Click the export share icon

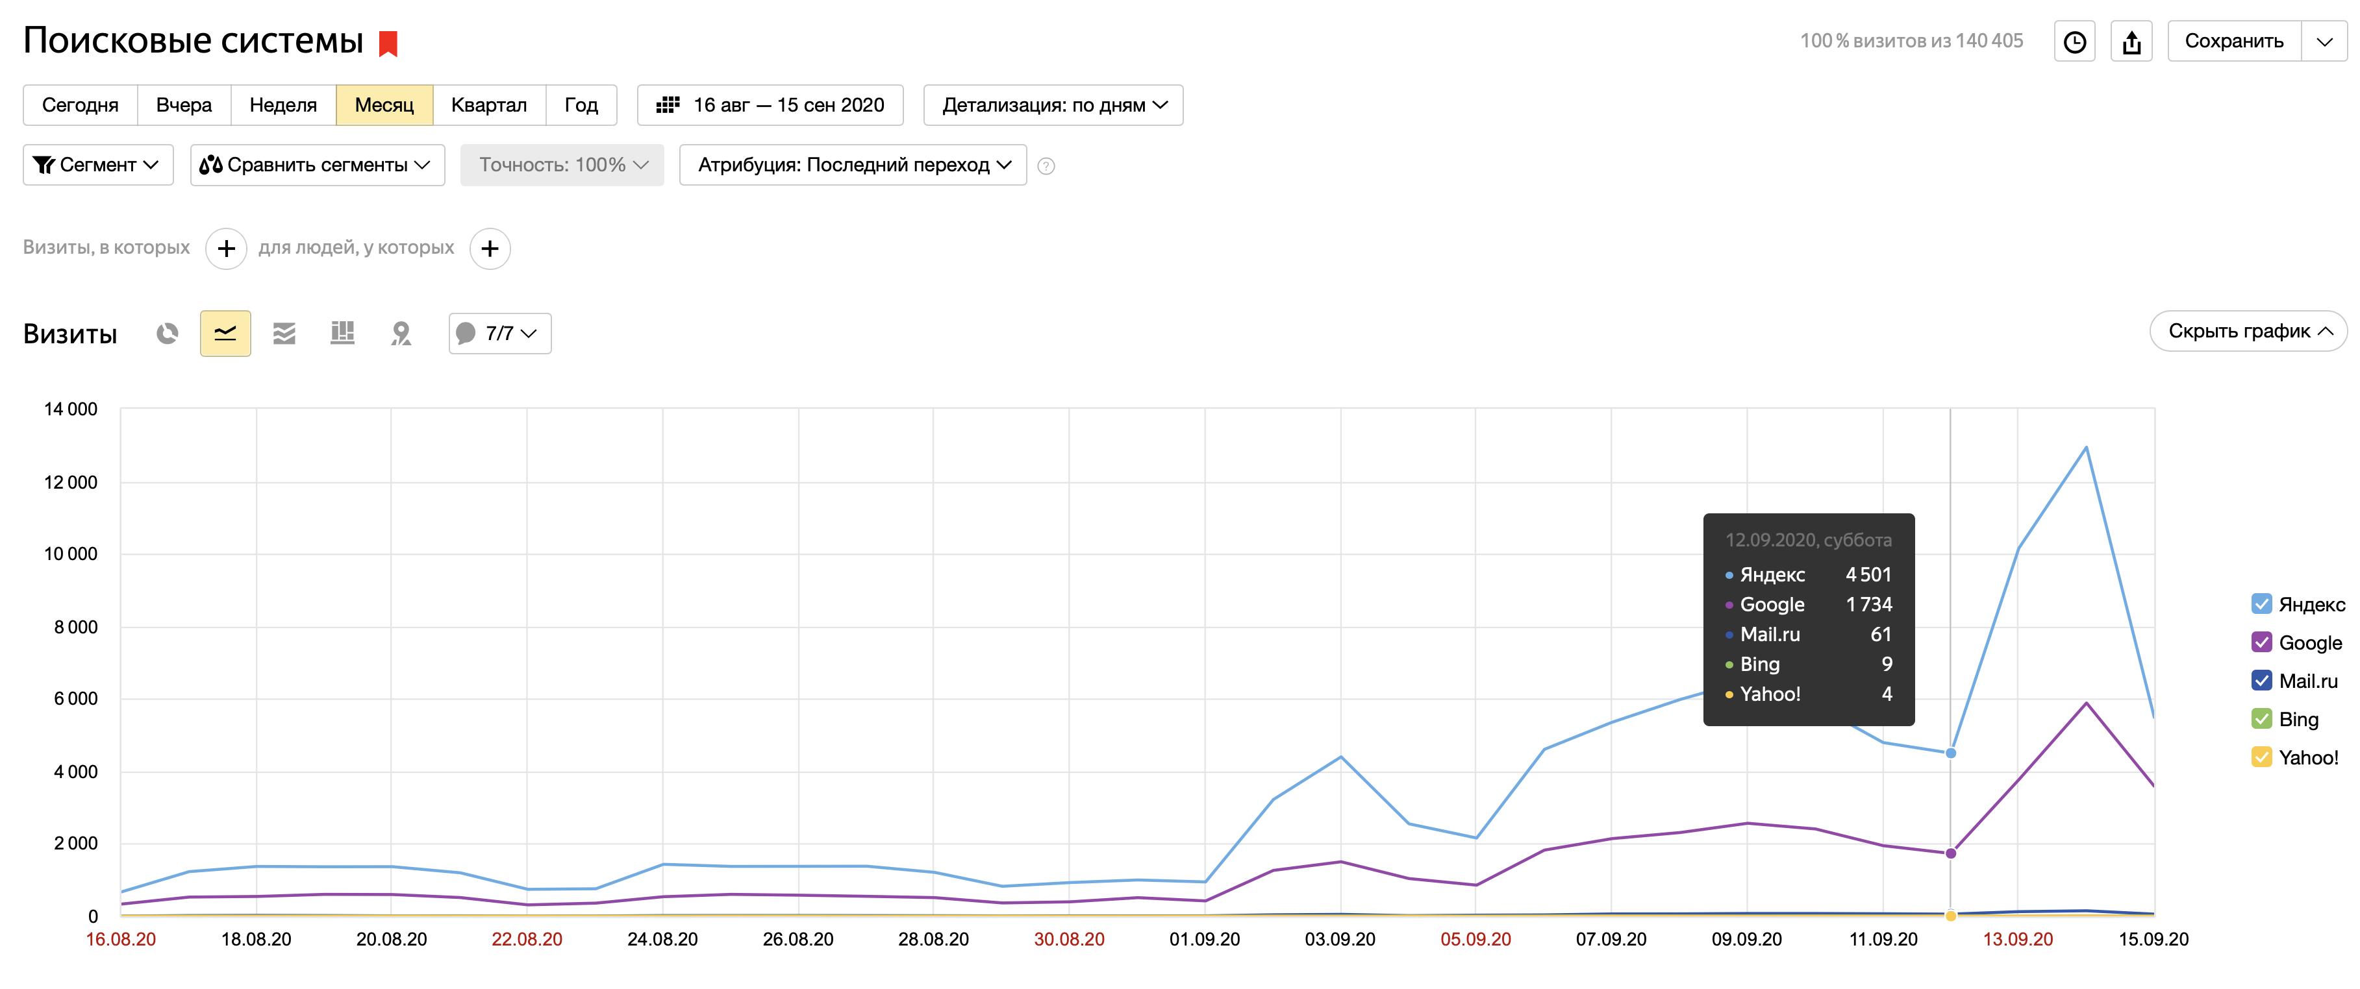coord(2131,42)
